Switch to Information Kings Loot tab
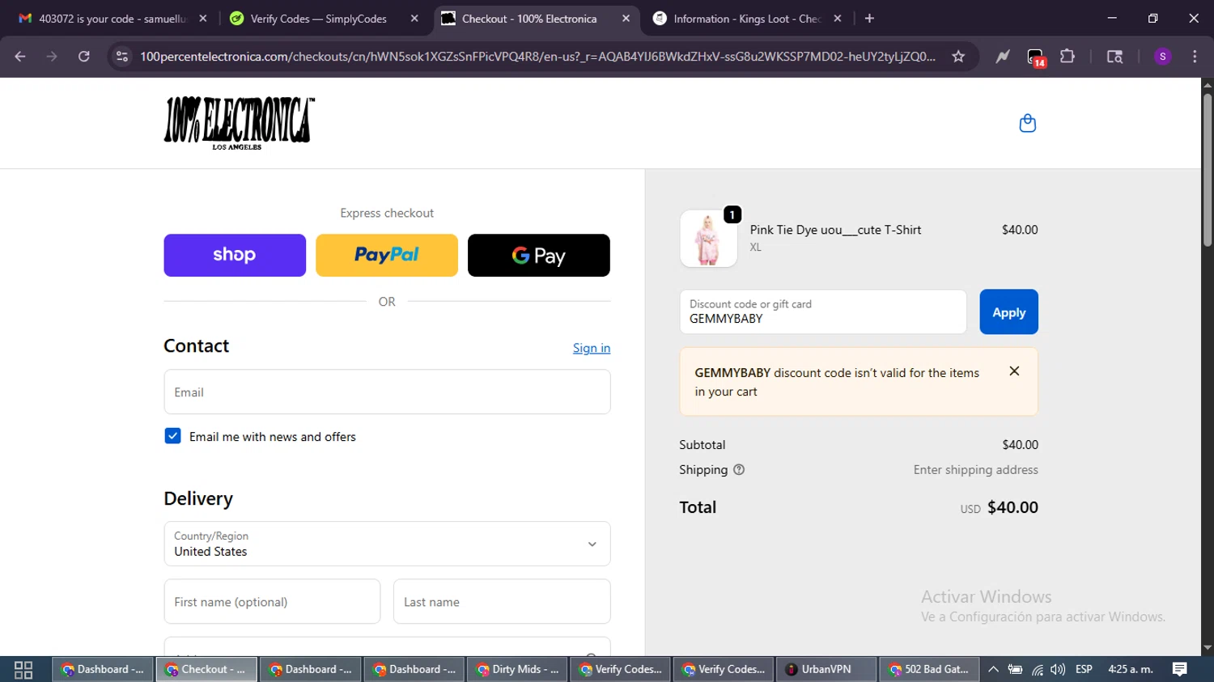The image size is (1214, 682). pos(749,19)
